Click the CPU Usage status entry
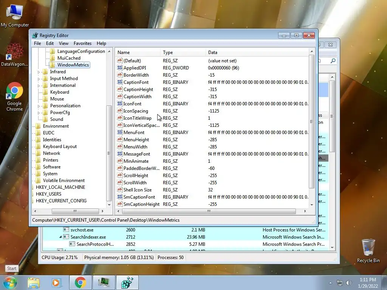This screenshot has width=387, height=290. [x=59, y=258]
